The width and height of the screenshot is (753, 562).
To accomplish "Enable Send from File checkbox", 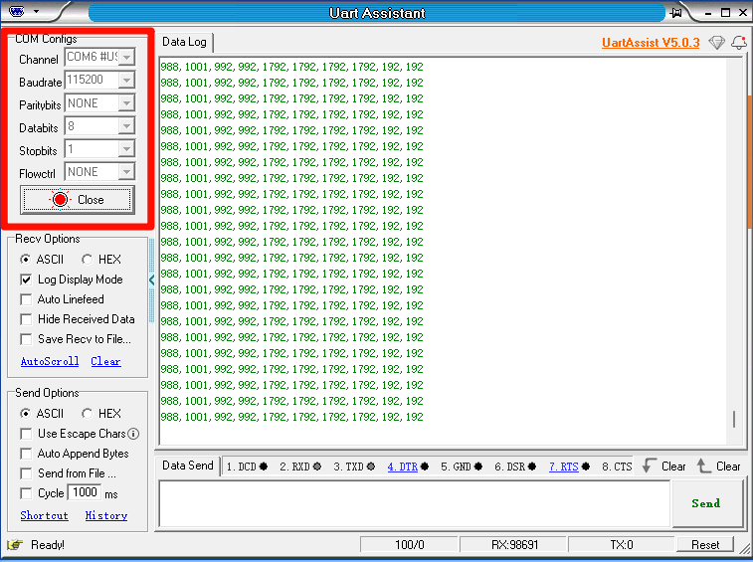I will point(26,473).
